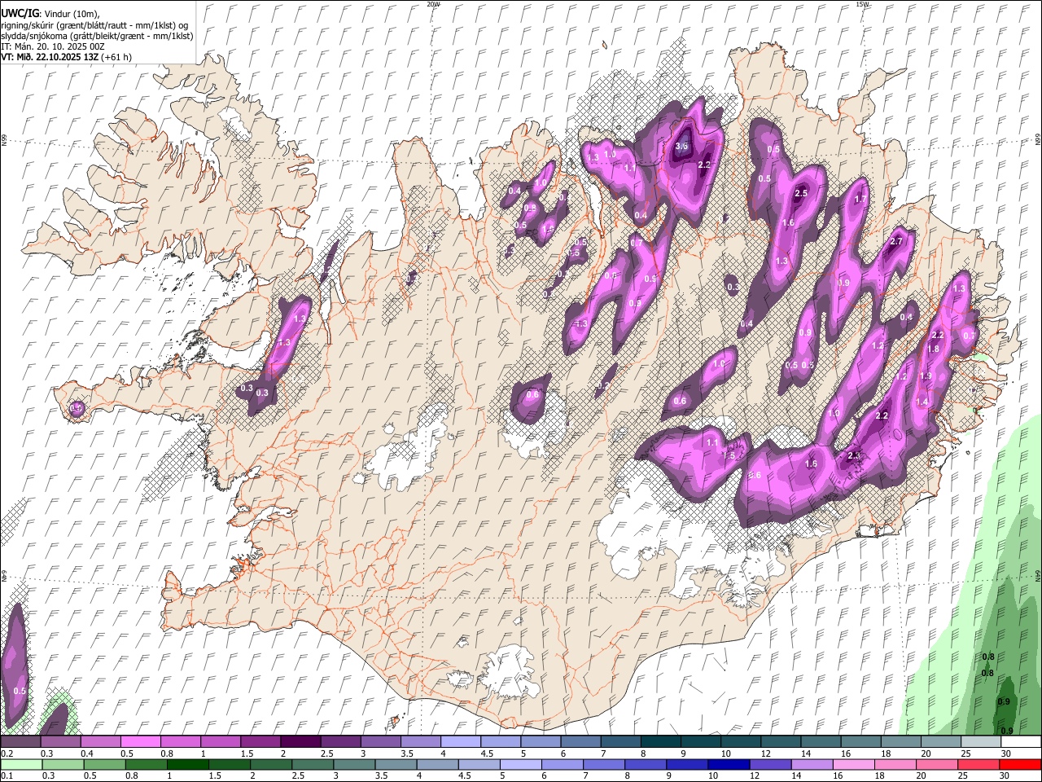Click the 1.9 snowfall value on the map
1042x782 pixels.
click(926, 376)
